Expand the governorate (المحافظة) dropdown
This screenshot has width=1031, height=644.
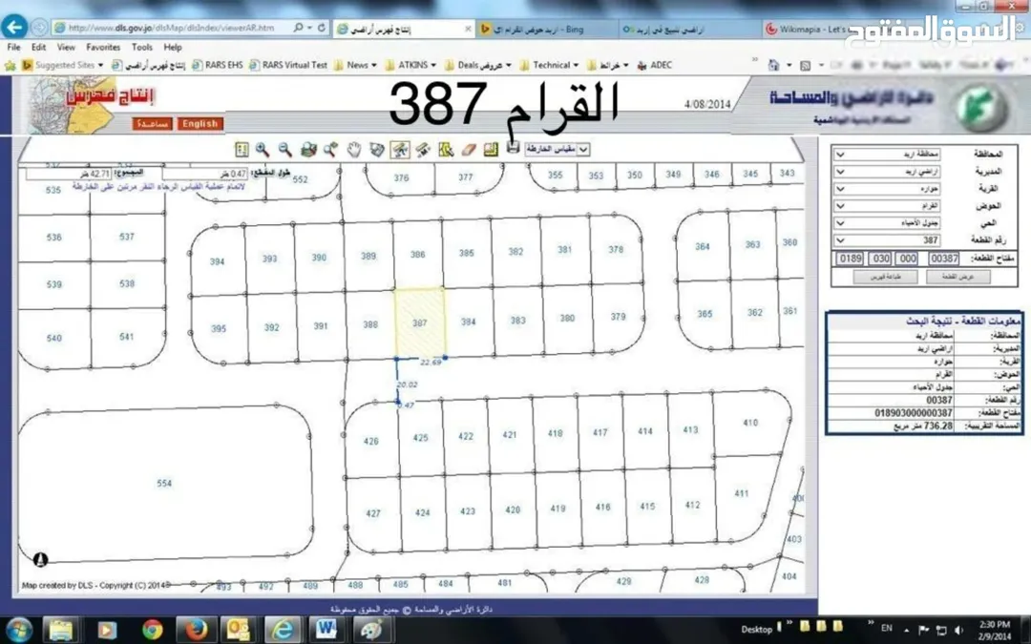point(886,155)
